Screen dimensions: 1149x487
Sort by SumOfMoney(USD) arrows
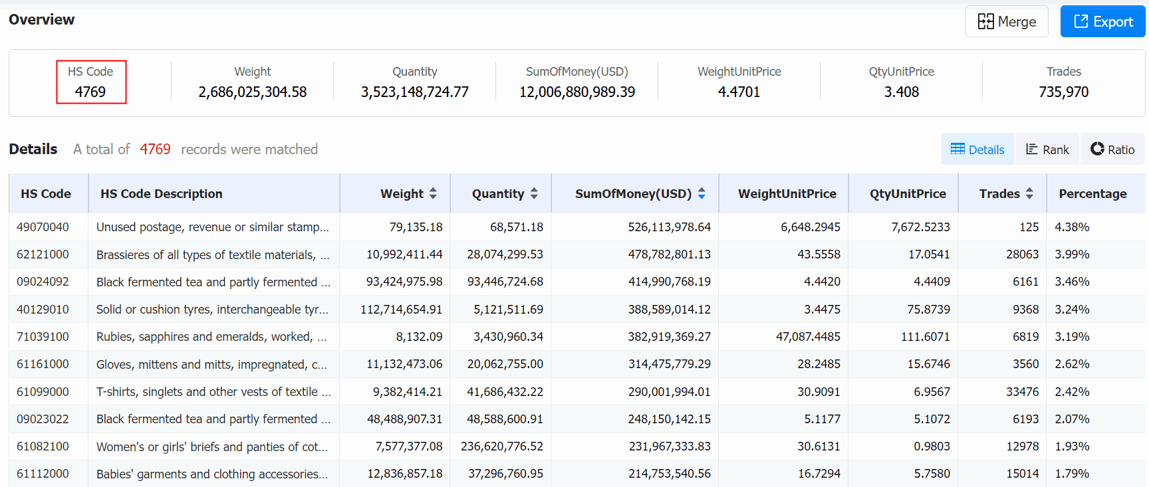702,193
